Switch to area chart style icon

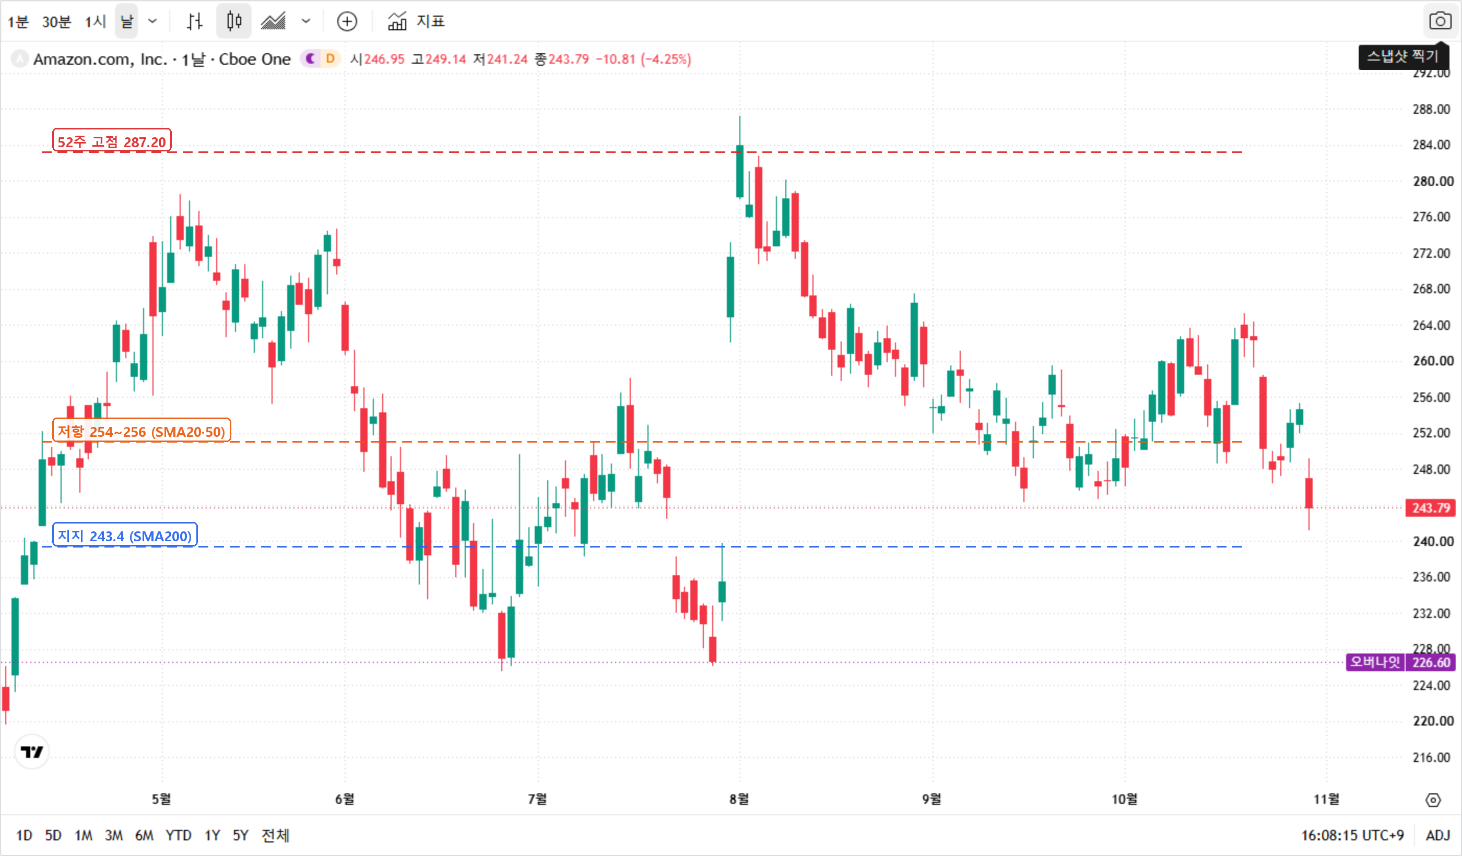point(273,21)
